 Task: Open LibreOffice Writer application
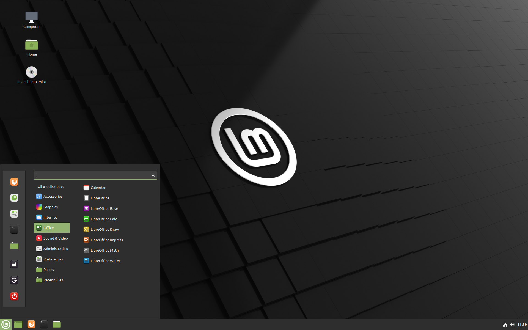pos(106,260)
